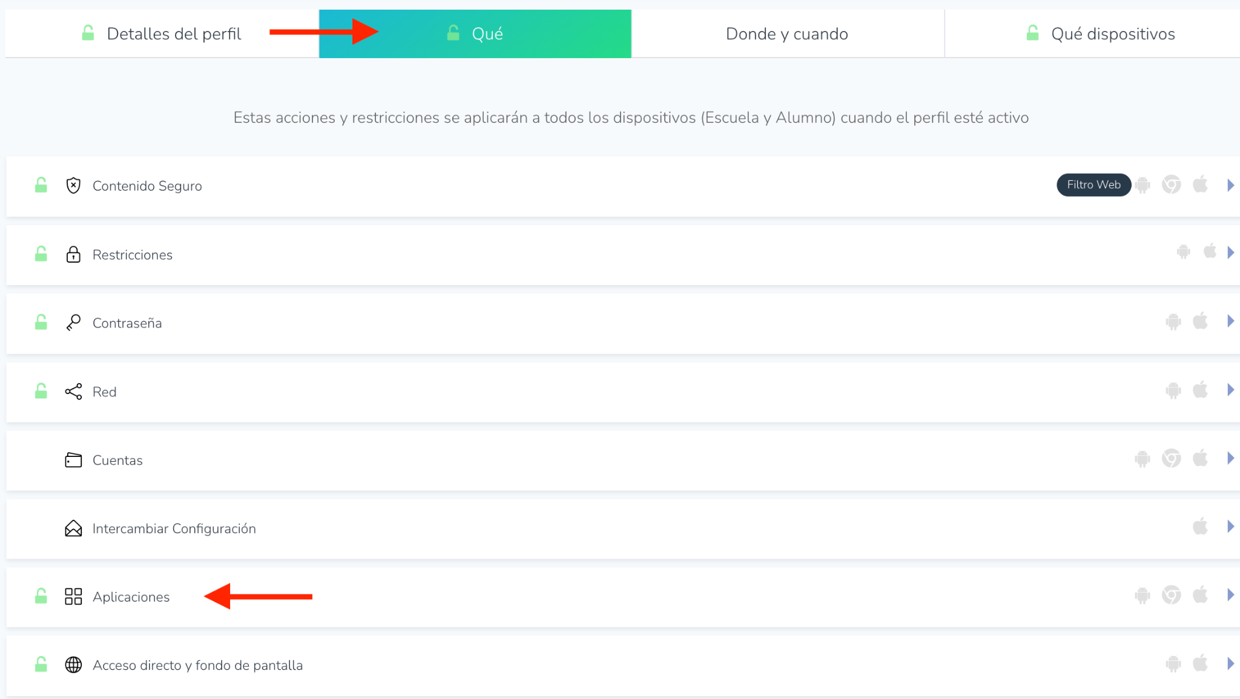Open the Donde y cuando tab

[787, 34]
